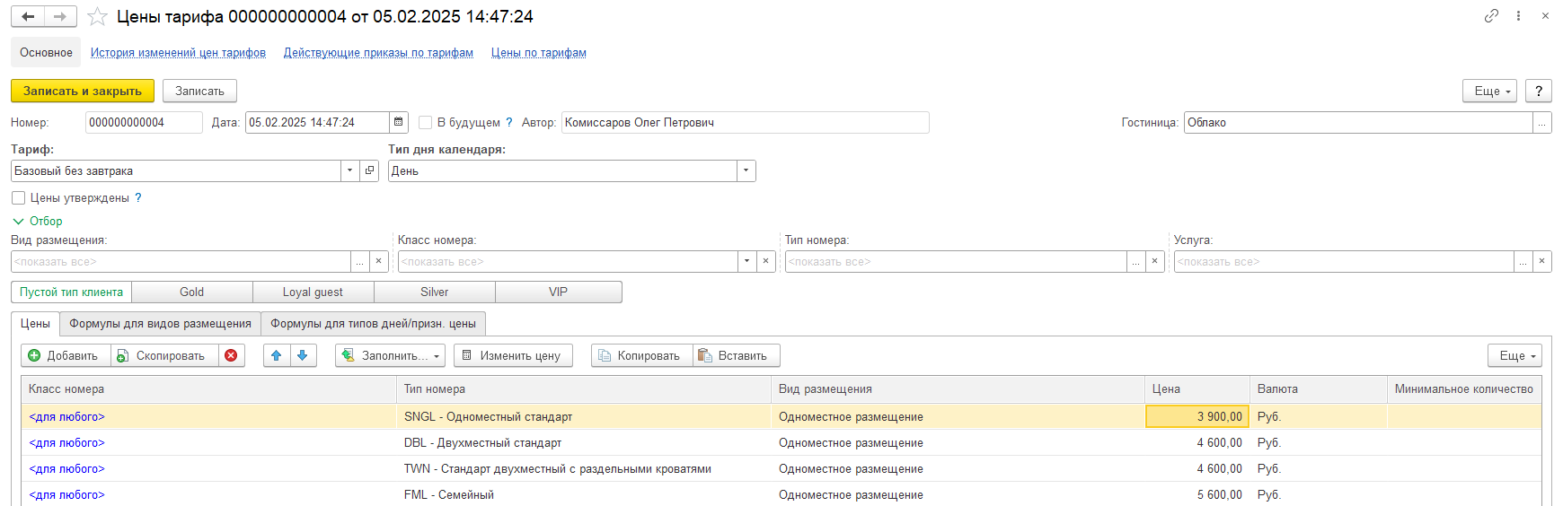Navigate back with left arrow

28,17
